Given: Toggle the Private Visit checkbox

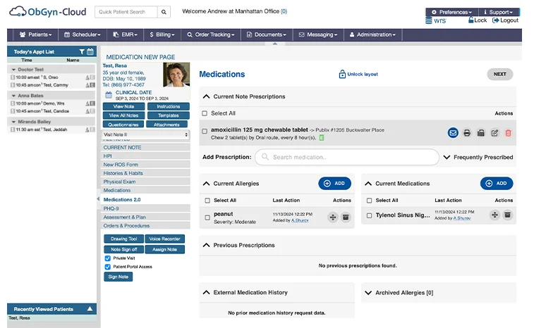Looking at the screenshot, I should [x=108, y=258].
